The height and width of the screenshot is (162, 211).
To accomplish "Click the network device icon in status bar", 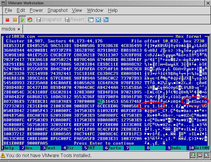I will tap(207, 156).
